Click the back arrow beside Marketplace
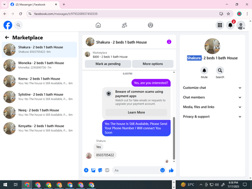252x189 pixels. click(x=7, y=37)
